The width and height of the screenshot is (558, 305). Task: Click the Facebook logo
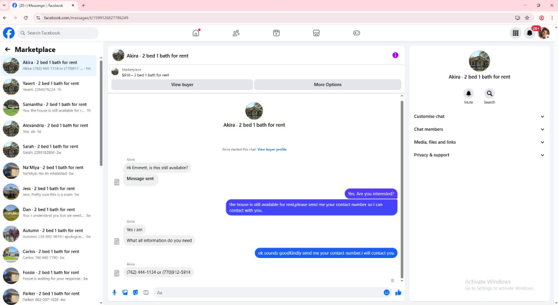tap(9, 33)
